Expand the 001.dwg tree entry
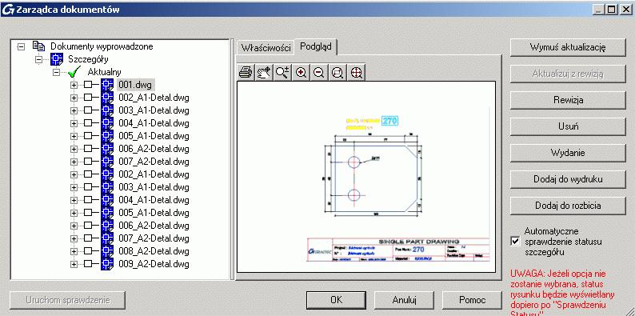The height and width of the screenshot is (316, 635). pyautogui.click(x=74, y=85)
